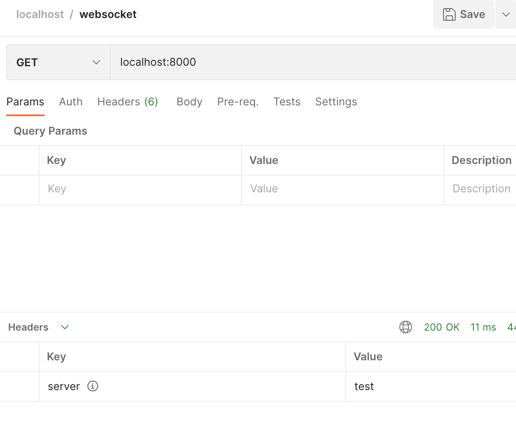Click the websocket request name
The image size is (516, 427).
coord(108,14)
